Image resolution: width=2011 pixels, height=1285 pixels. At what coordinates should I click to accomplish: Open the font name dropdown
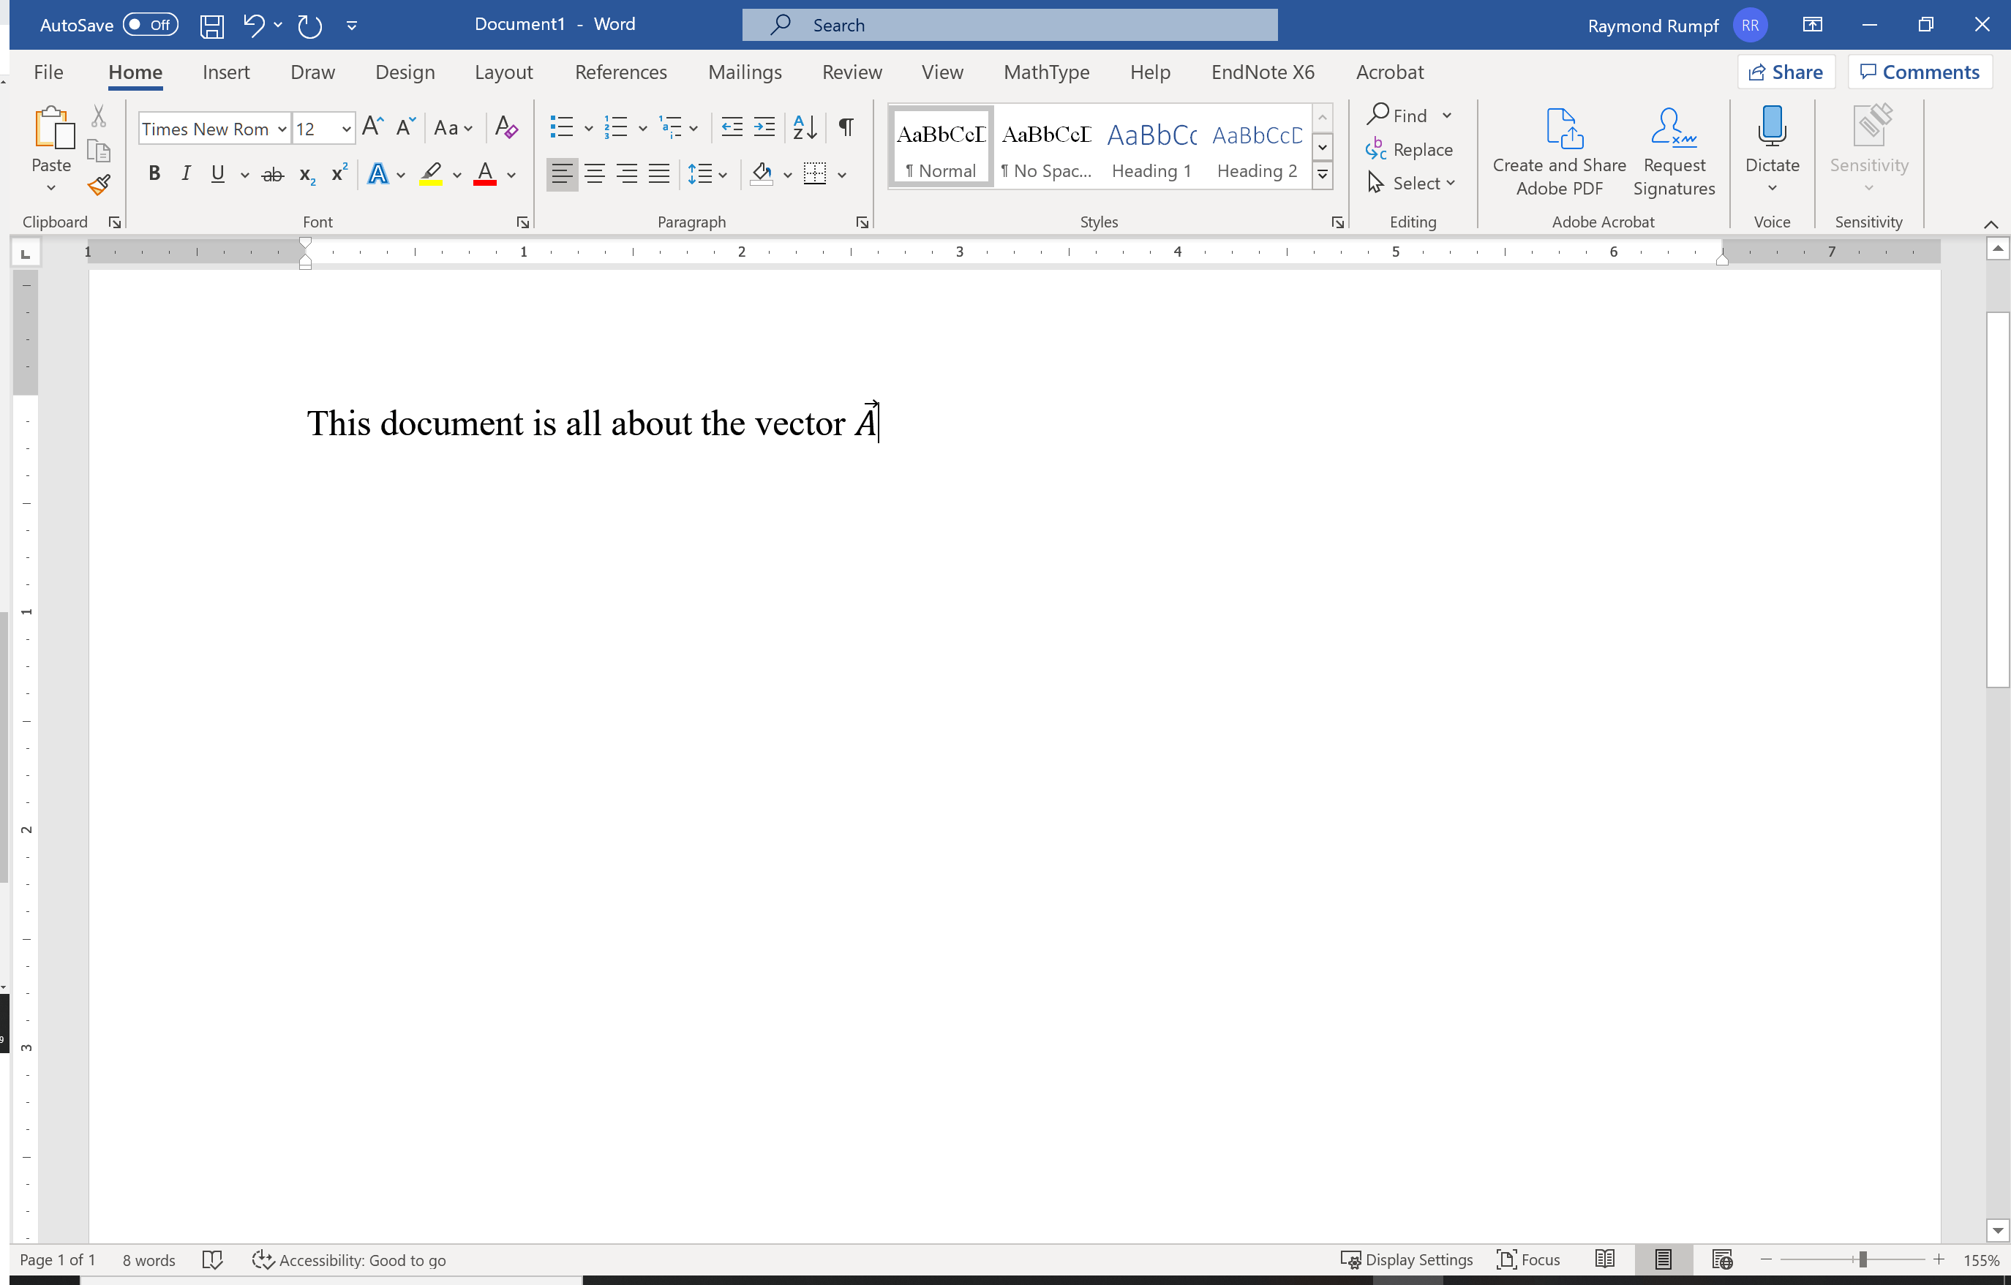coord(282,129)
